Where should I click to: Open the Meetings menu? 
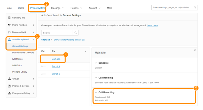coord(58,8)
